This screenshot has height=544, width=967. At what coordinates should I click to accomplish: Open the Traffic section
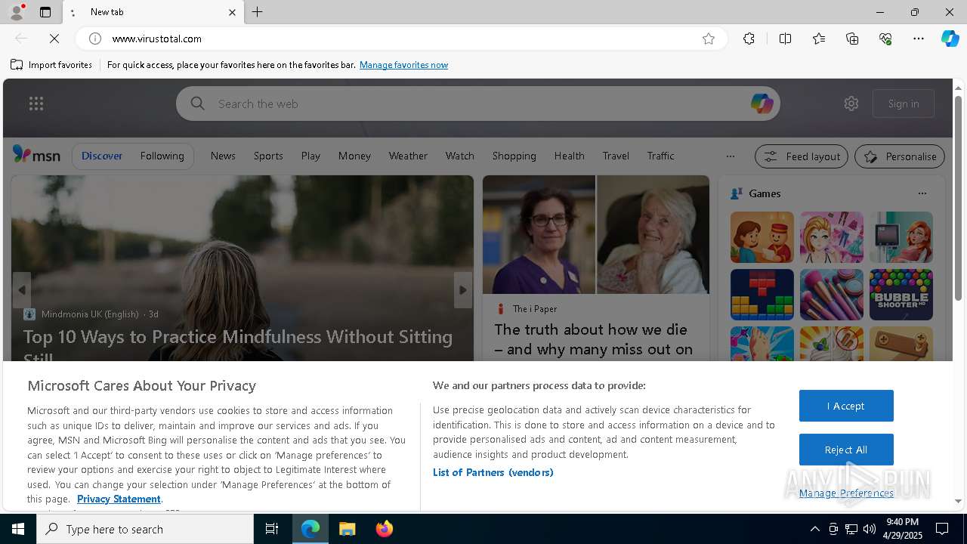click(660, 156)
